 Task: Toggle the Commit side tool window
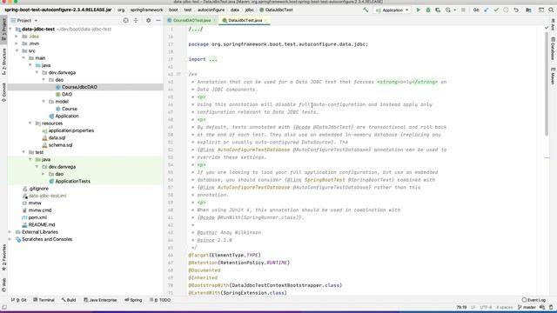[3, 92]
